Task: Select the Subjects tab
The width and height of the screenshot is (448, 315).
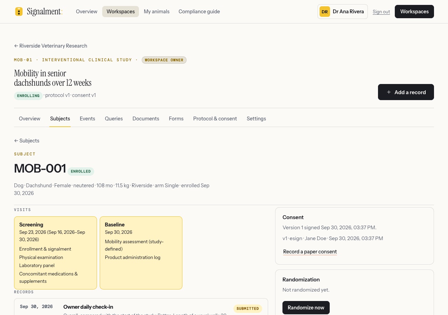Action: click(60, 119)
